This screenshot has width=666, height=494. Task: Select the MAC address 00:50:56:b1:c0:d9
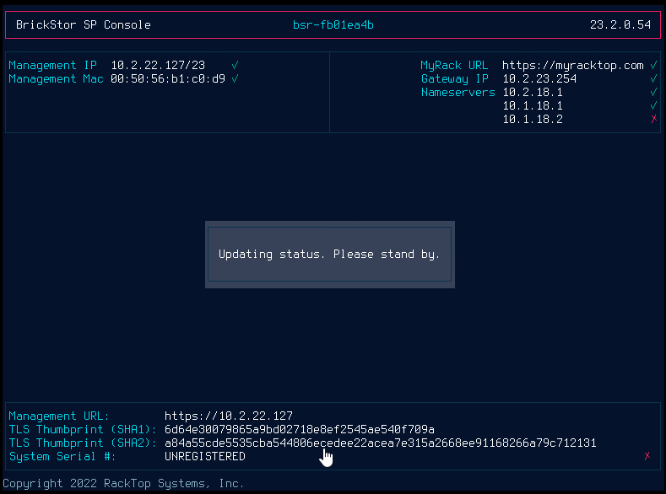(x=168, y=78)
